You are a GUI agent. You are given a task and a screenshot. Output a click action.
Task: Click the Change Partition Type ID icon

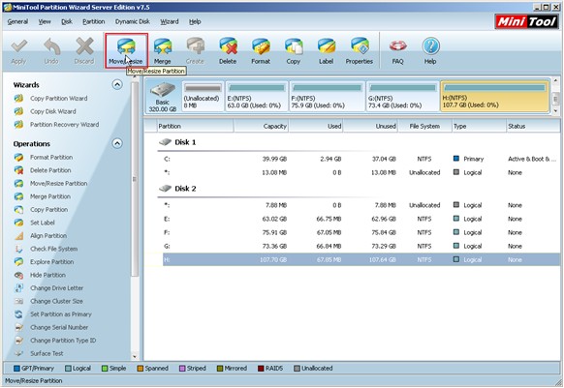18,341
